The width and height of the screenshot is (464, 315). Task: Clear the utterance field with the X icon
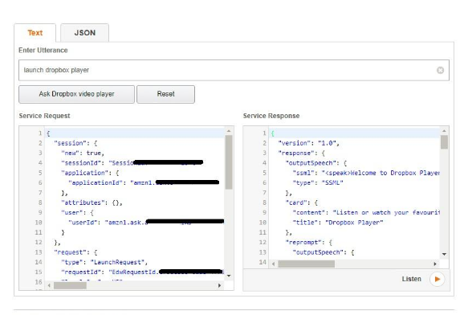coord(440,70)
